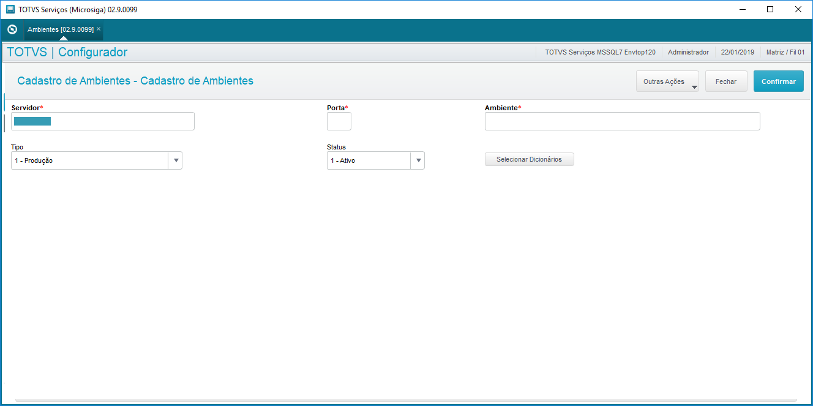
Task: Click the TOTVS Serviços window title icon
Action: pos(10,9)
